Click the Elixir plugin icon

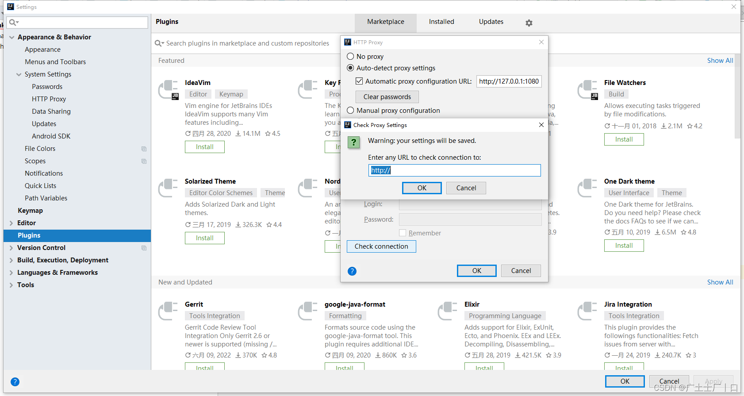click(x=448, y=311)
